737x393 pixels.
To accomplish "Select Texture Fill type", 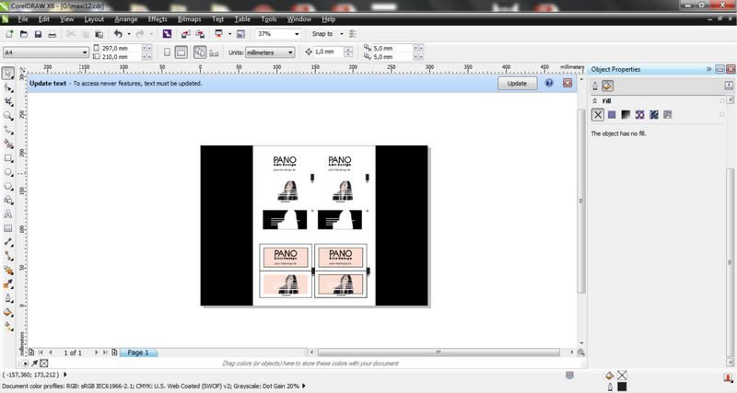I will [x=654, y=114].
